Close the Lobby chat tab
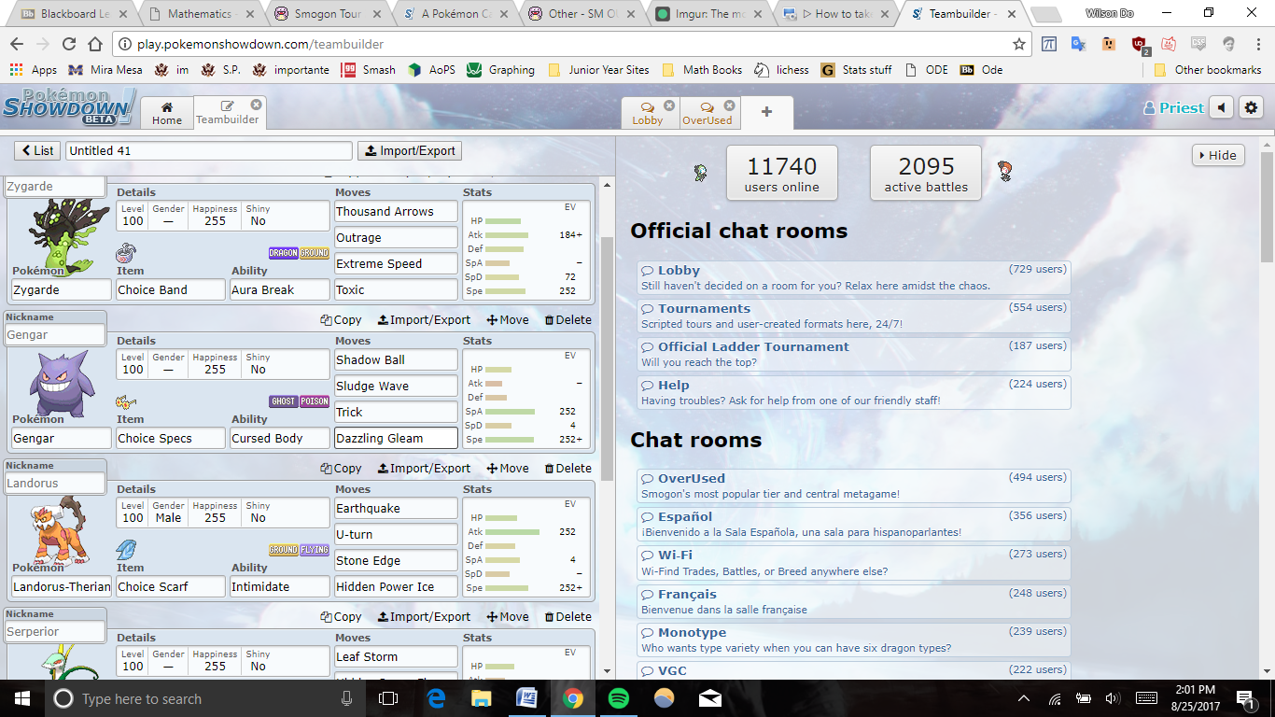 click(669, 105)
